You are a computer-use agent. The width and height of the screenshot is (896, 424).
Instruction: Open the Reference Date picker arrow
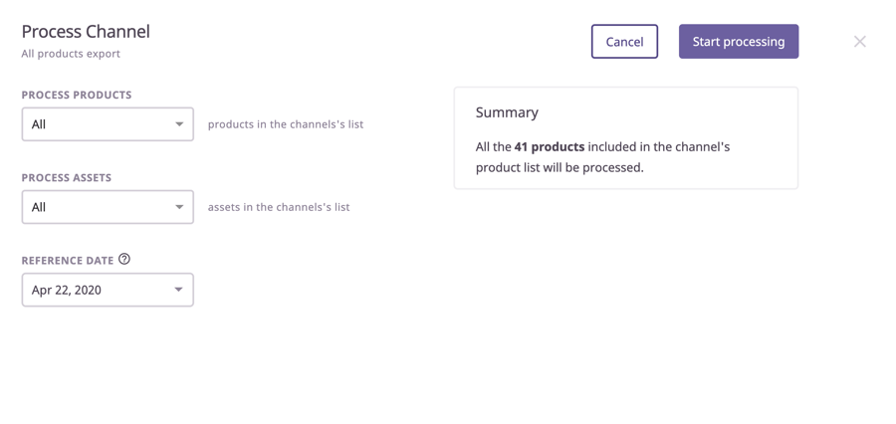coord(179,290)
